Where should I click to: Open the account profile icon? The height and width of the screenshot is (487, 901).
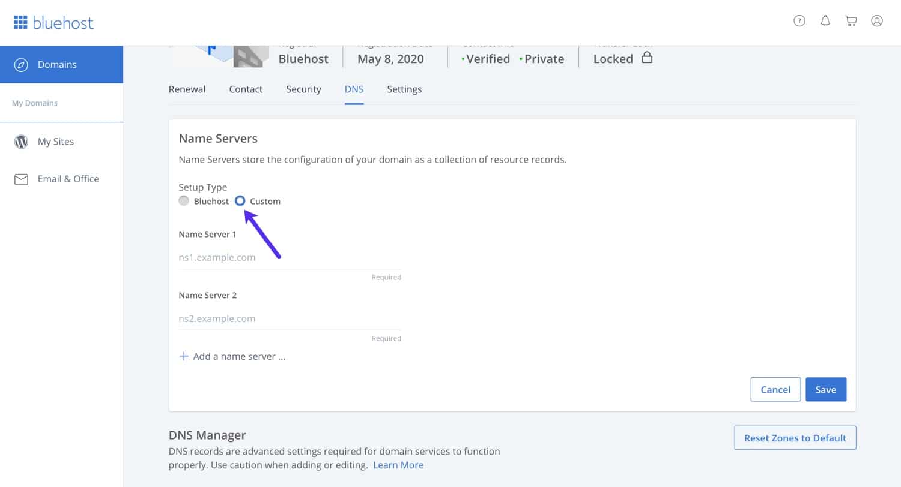point(877,20)
